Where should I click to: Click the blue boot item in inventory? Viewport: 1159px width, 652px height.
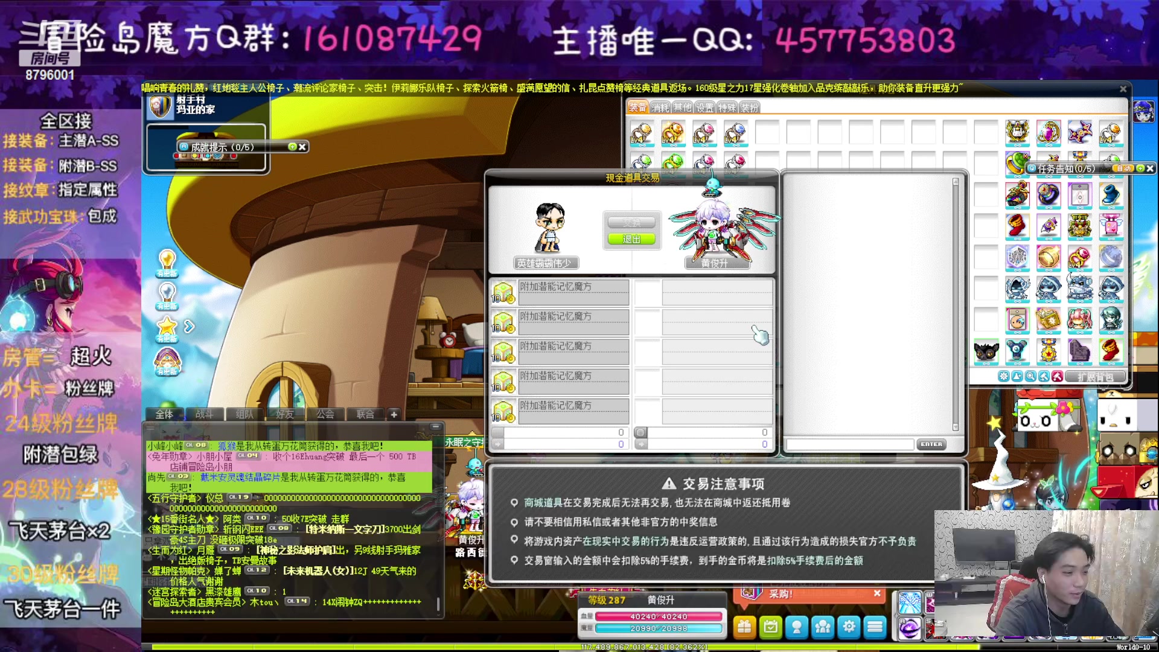[x=1111, y=195]
